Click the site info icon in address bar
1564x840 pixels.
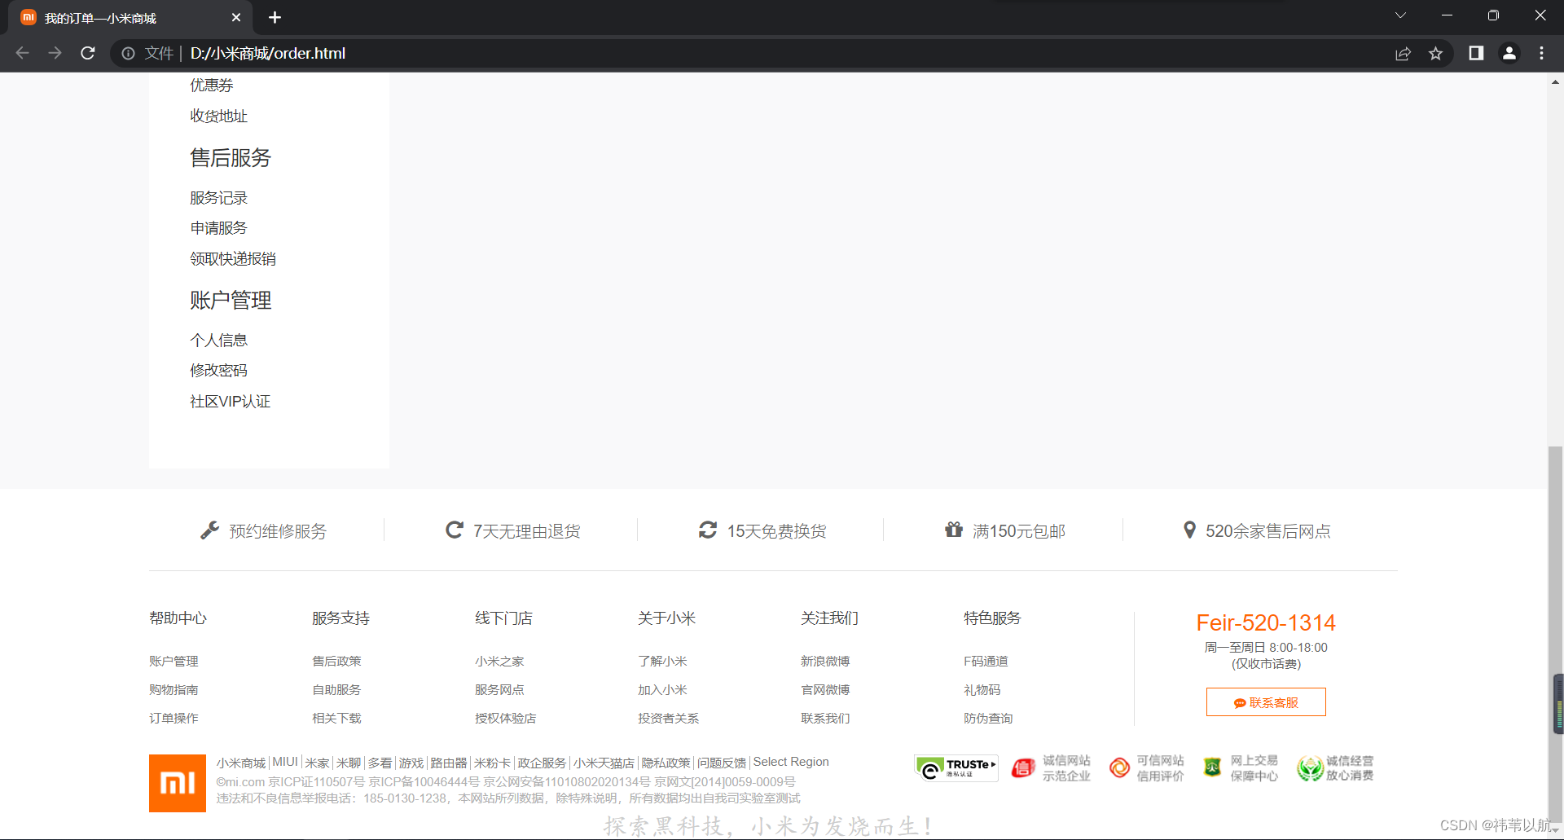128,53
